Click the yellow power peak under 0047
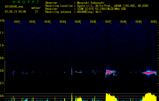Screen dimensions: 159x101 [111, 97]
